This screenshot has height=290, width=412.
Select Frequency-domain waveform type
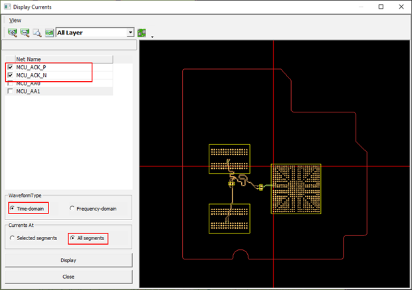coord(73,208)
